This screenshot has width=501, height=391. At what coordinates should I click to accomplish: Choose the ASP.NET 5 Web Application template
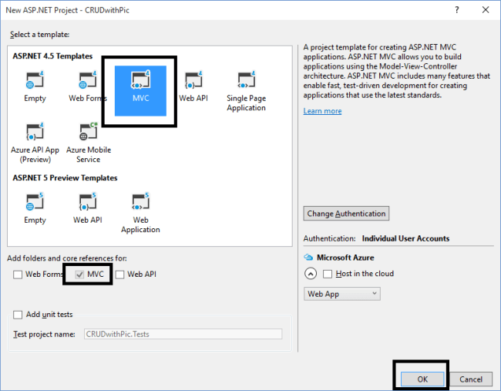click(x=140, y=214)
